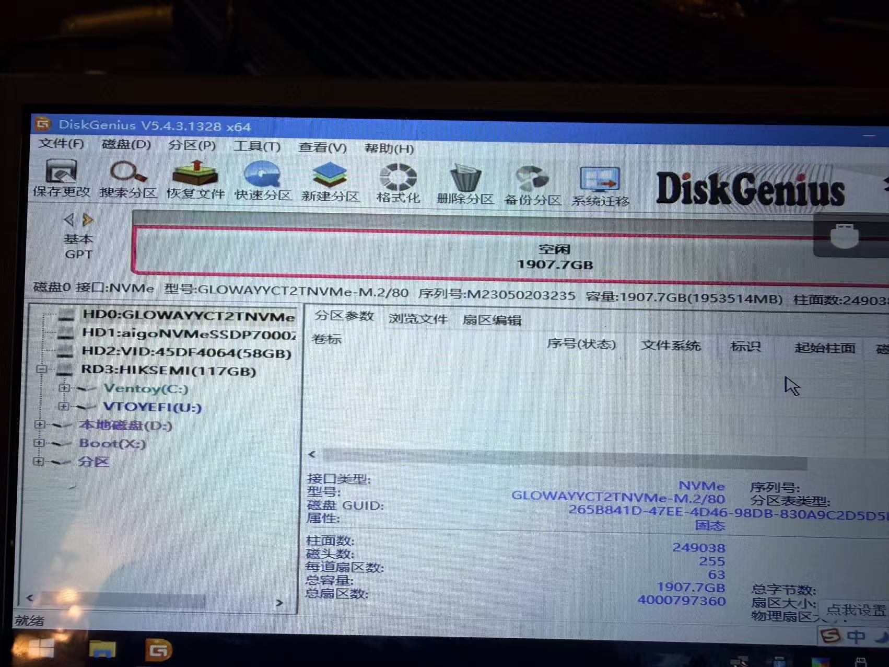Open the 备份分区 backup partition tool
This screenshot has height=667, width=889.
point(532,186)
